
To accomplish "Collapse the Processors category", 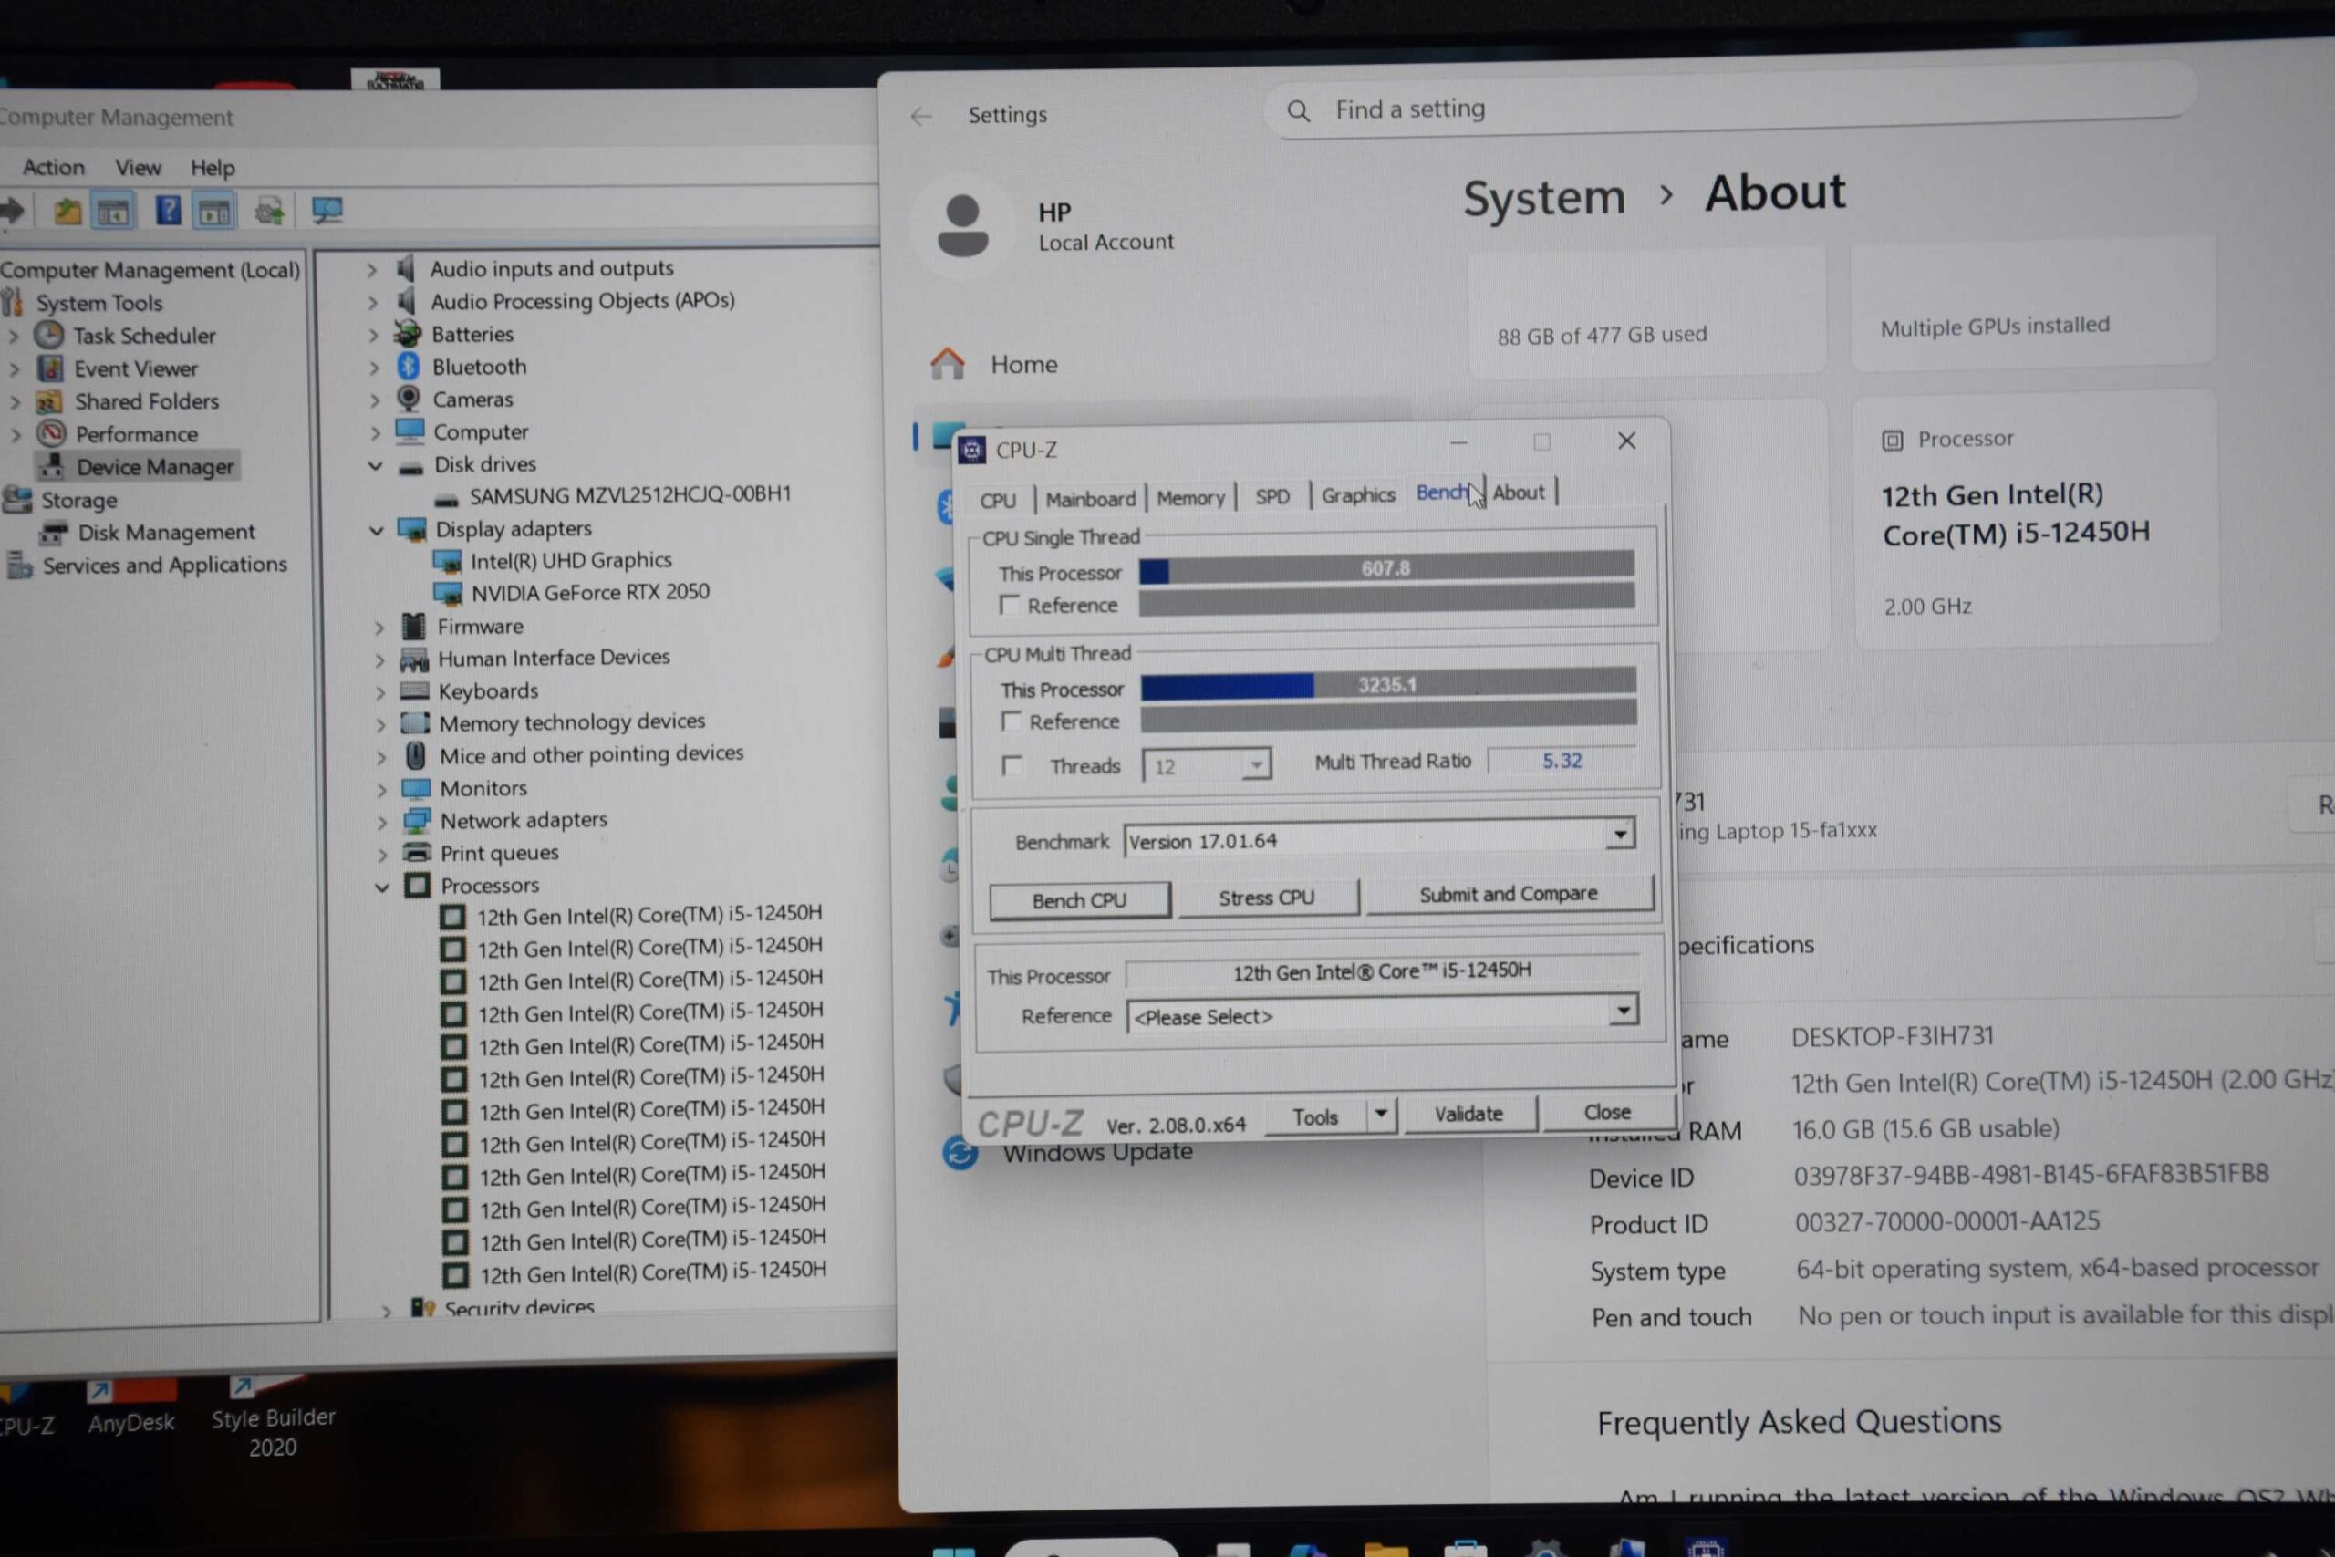I will point(382,887).
